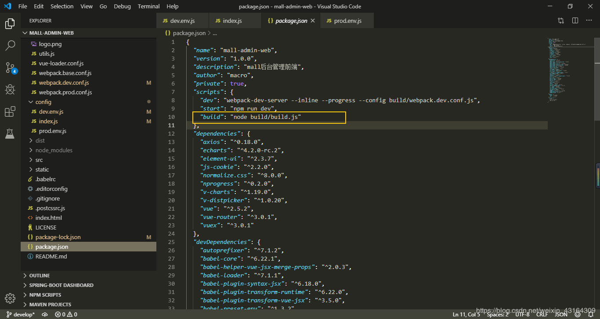Click the VS Code logo in title bar

point(7,6)
